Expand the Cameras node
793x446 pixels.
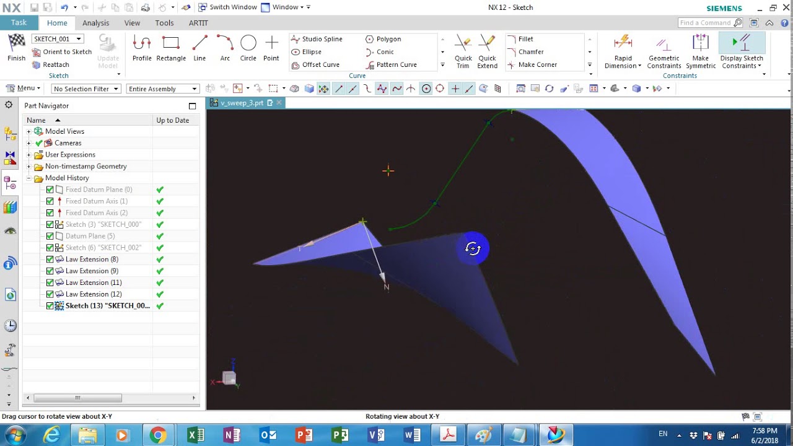(x=28, y=143)
